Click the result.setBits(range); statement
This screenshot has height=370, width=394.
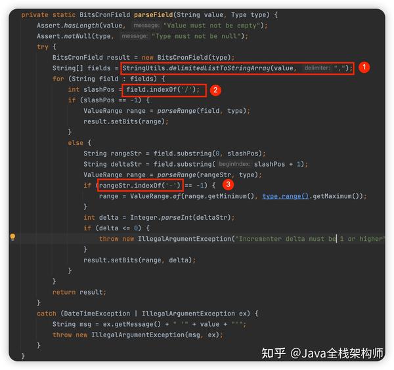(x=125, y=122)
